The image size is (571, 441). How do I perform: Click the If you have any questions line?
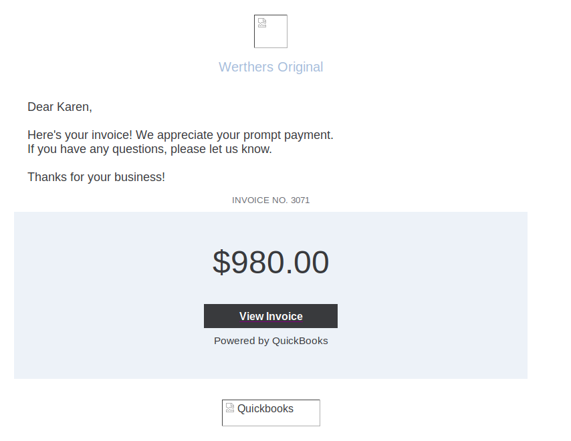point(150,149)
